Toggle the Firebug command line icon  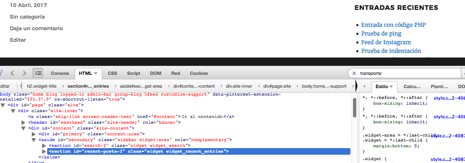click(38, 73)
